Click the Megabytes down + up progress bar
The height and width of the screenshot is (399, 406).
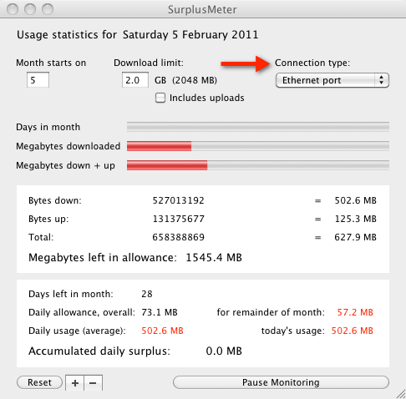pyautogui.click(x=258, y=165)
